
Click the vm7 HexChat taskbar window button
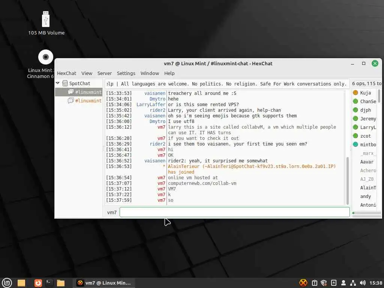tap(104, 283)
